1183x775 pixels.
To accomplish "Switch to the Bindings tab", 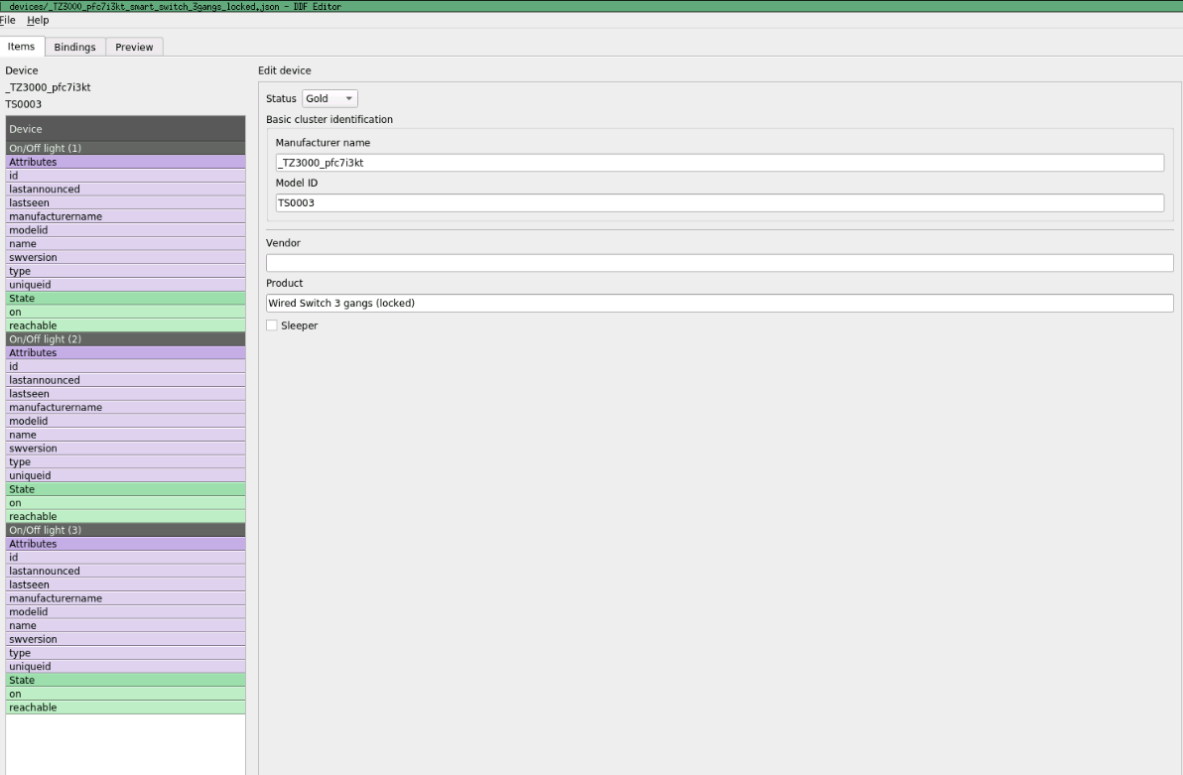I will coord(74,47).
